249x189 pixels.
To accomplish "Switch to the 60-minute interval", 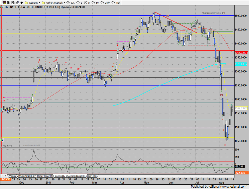I will pyautogui.click(x=95, y=3).
